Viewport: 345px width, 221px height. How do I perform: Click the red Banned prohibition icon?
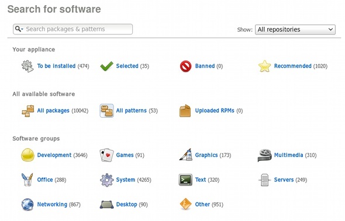pyautogui.click(x=185, y=66)
